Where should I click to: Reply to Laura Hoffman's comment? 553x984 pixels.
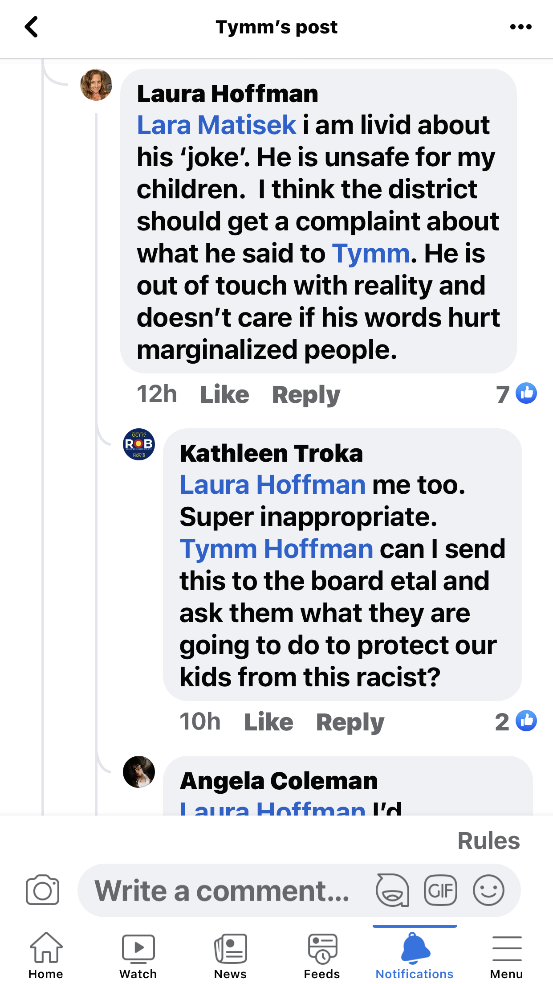point(306,395)
